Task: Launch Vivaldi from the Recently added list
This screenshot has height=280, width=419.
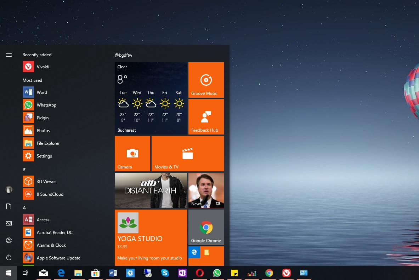Action: [x=65, y=67]
